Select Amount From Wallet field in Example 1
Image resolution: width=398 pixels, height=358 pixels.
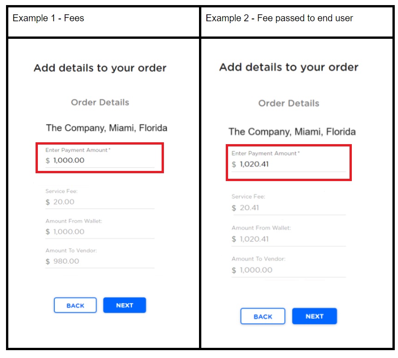[x=99, y=231]
